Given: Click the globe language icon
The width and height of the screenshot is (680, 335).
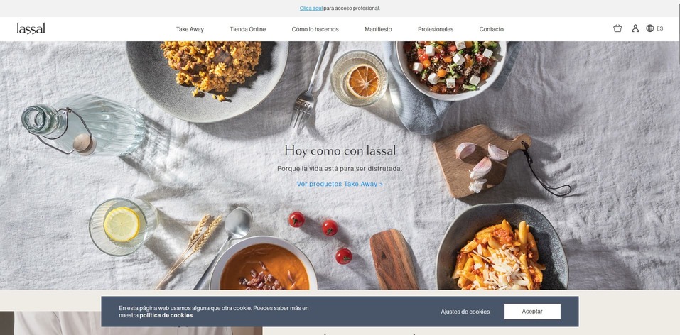Looking at the screenshot, I should (x=649, y=28).
